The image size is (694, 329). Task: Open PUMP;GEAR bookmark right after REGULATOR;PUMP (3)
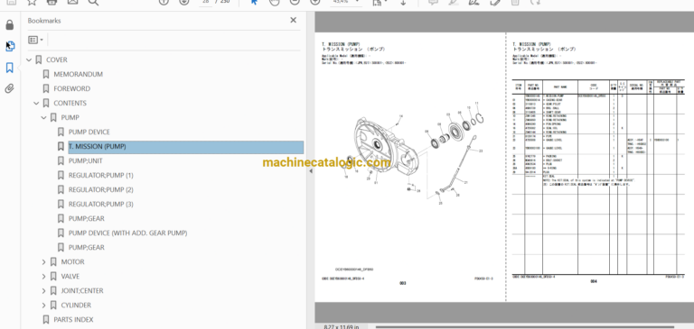tap(87, 219)
